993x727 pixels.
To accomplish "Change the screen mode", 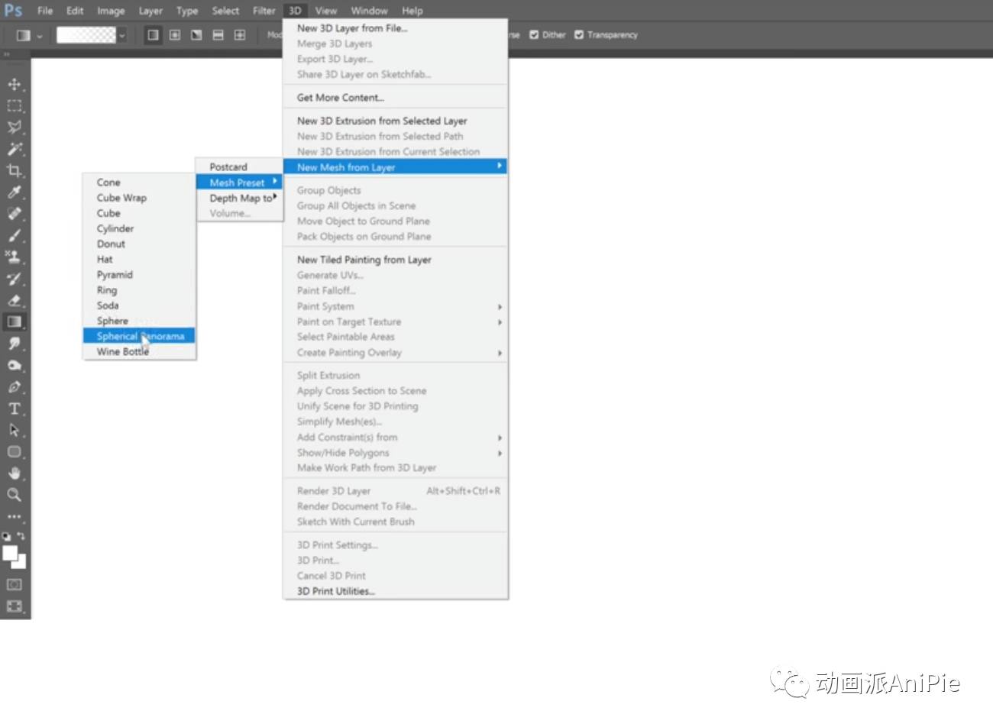I will click(15, 606).
